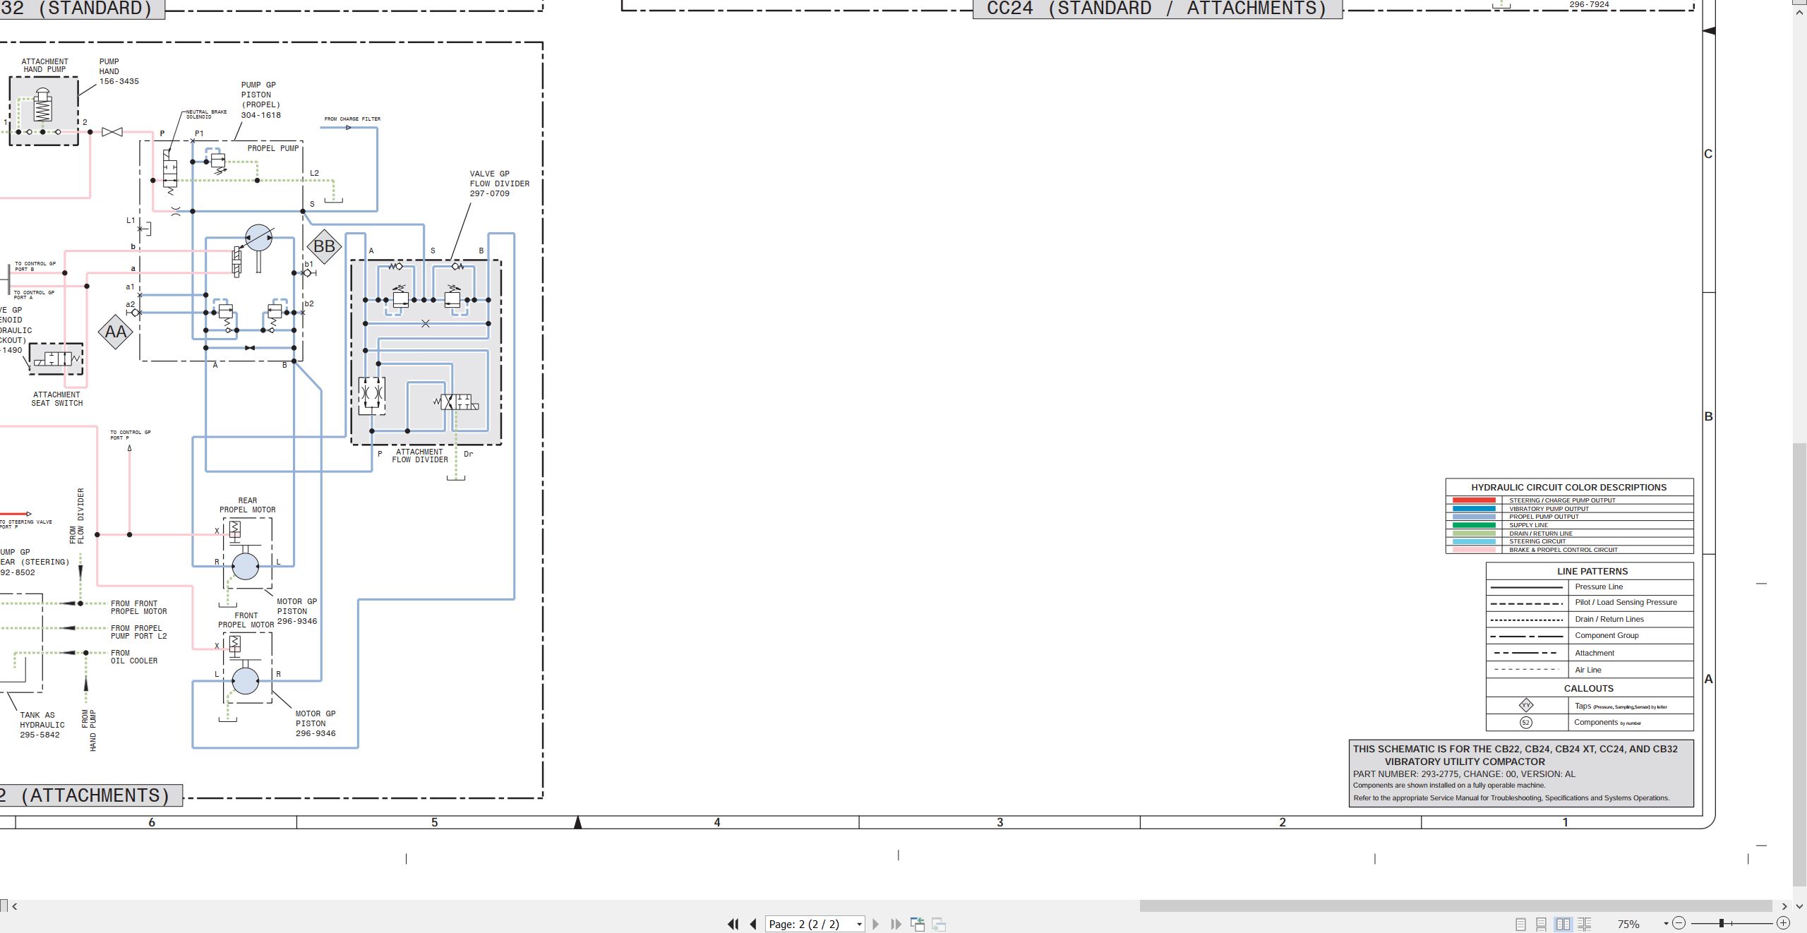Open the page number dropdown

pos(859,925)
